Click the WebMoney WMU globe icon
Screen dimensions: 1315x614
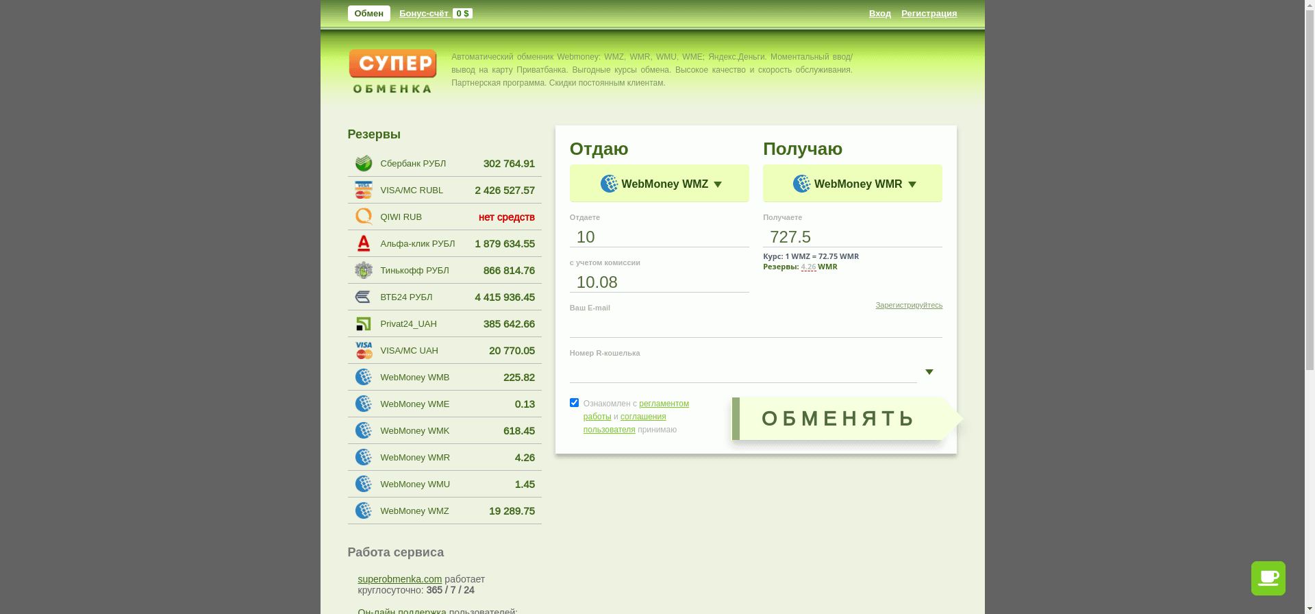pos(364,484)
